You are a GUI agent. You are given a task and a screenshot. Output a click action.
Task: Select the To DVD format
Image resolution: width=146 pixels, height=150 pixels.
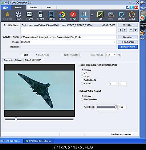29,16
